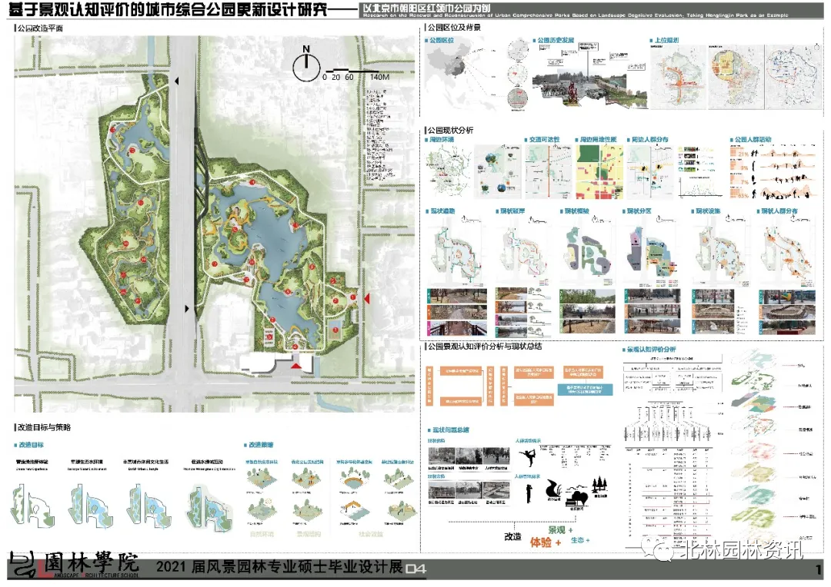Click the red triangle east entrance marker
Screen dimensions: 831x587
tap(366, 299)
